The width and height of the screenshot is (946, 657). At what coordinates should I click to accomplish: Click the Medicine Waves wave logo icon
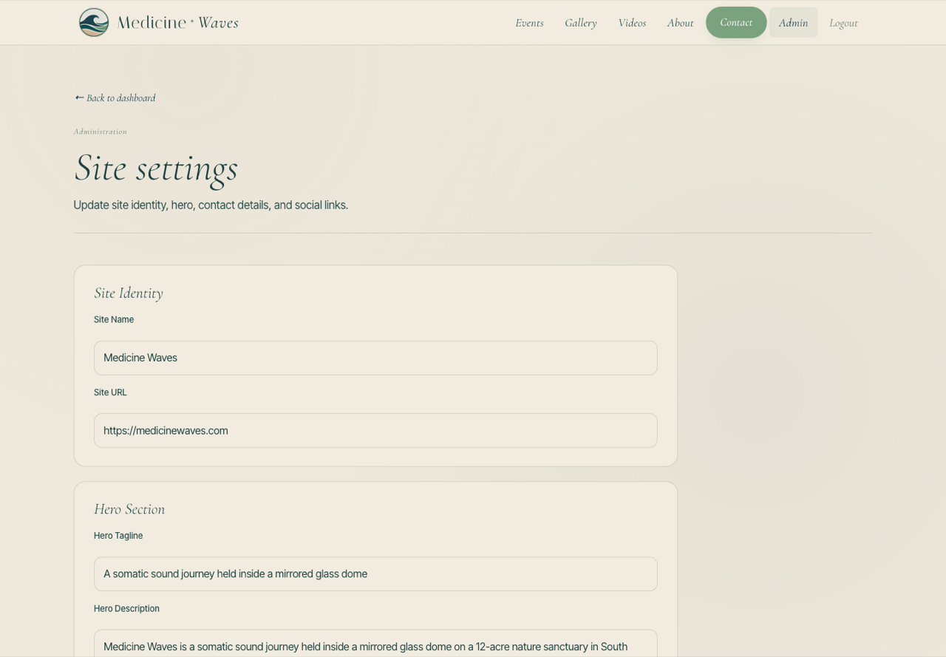[x=94, y=22]
